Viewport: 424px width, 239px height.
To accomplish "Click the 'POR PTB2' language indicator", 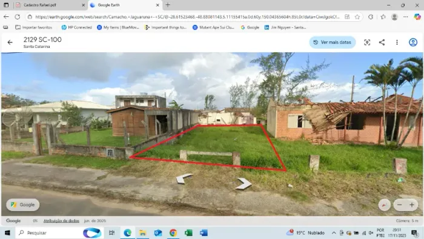I will (380, 233).
